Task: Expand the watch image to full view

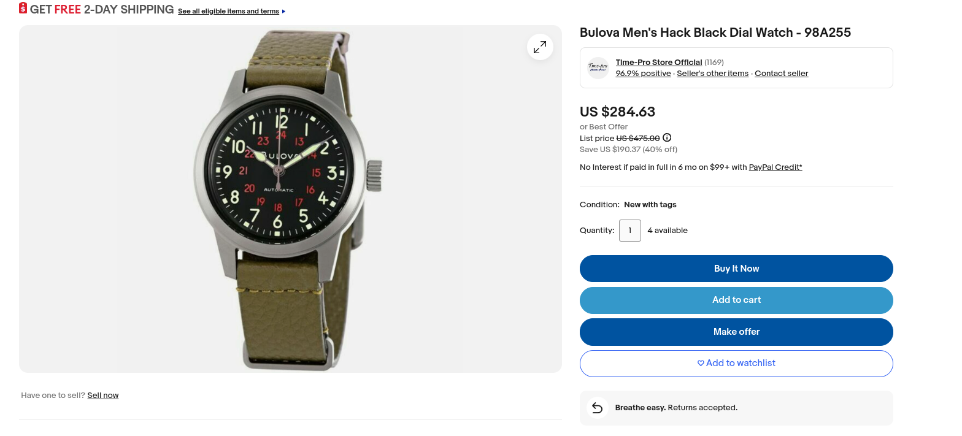Action: click(540, 47)
